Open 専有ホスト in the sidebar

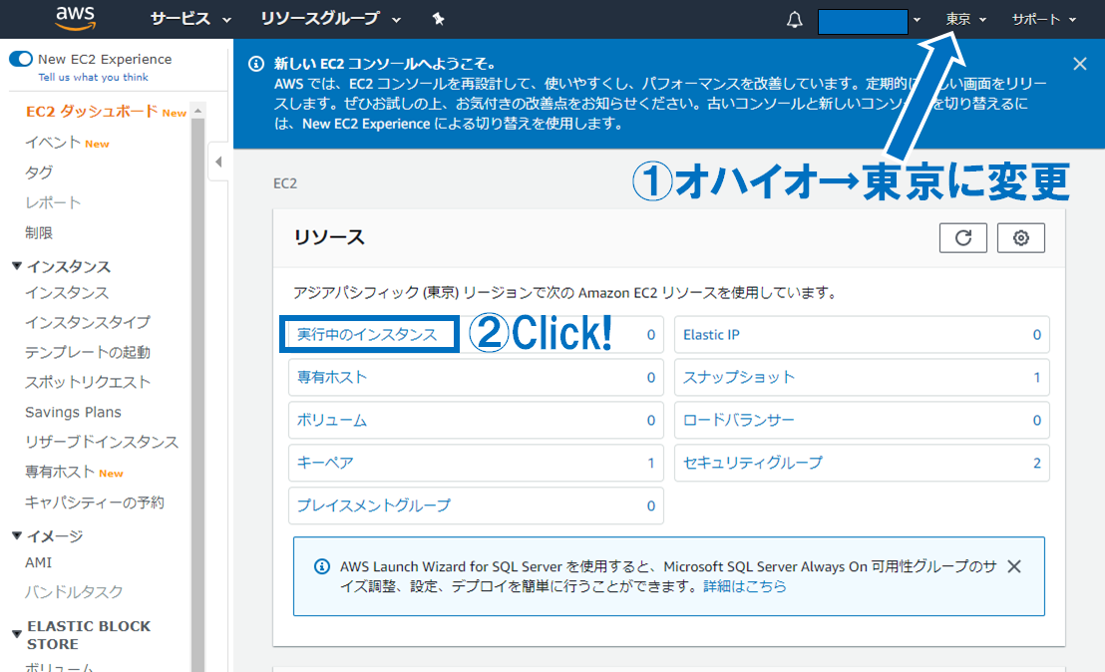pyautogui.click(x=60, y=472)
